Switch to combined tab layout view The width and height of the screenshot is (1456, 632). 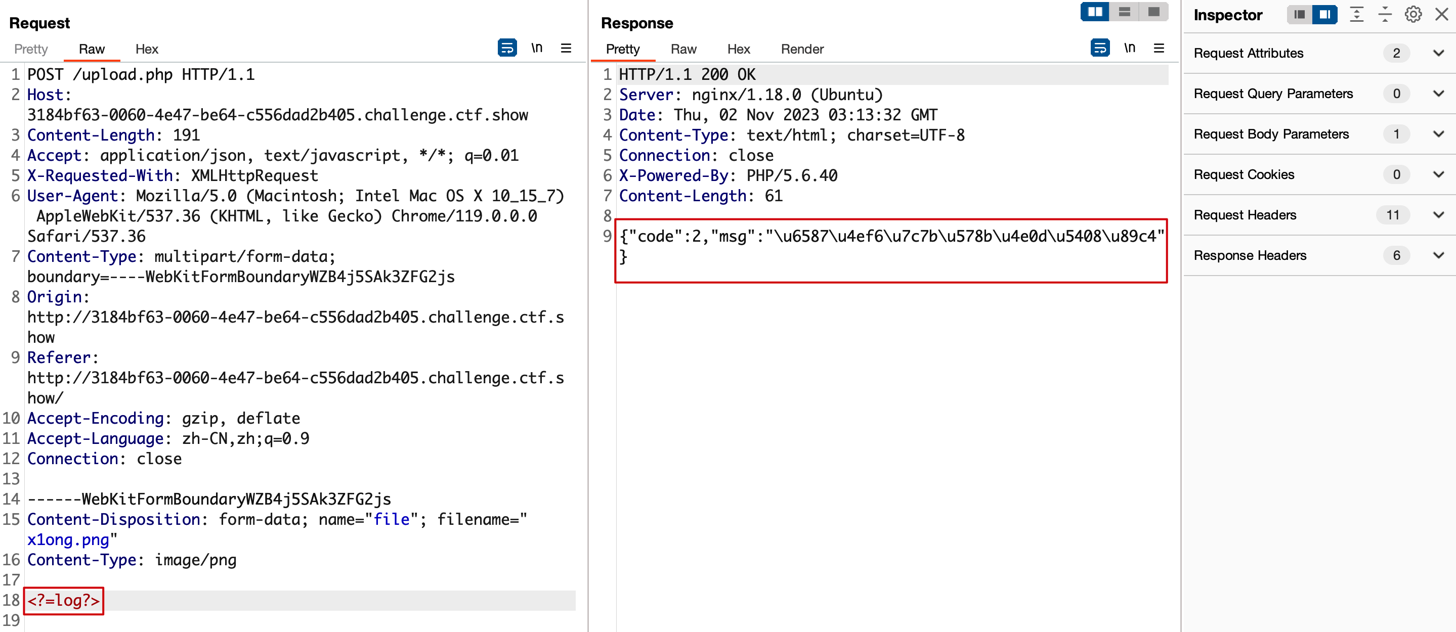1153,12
